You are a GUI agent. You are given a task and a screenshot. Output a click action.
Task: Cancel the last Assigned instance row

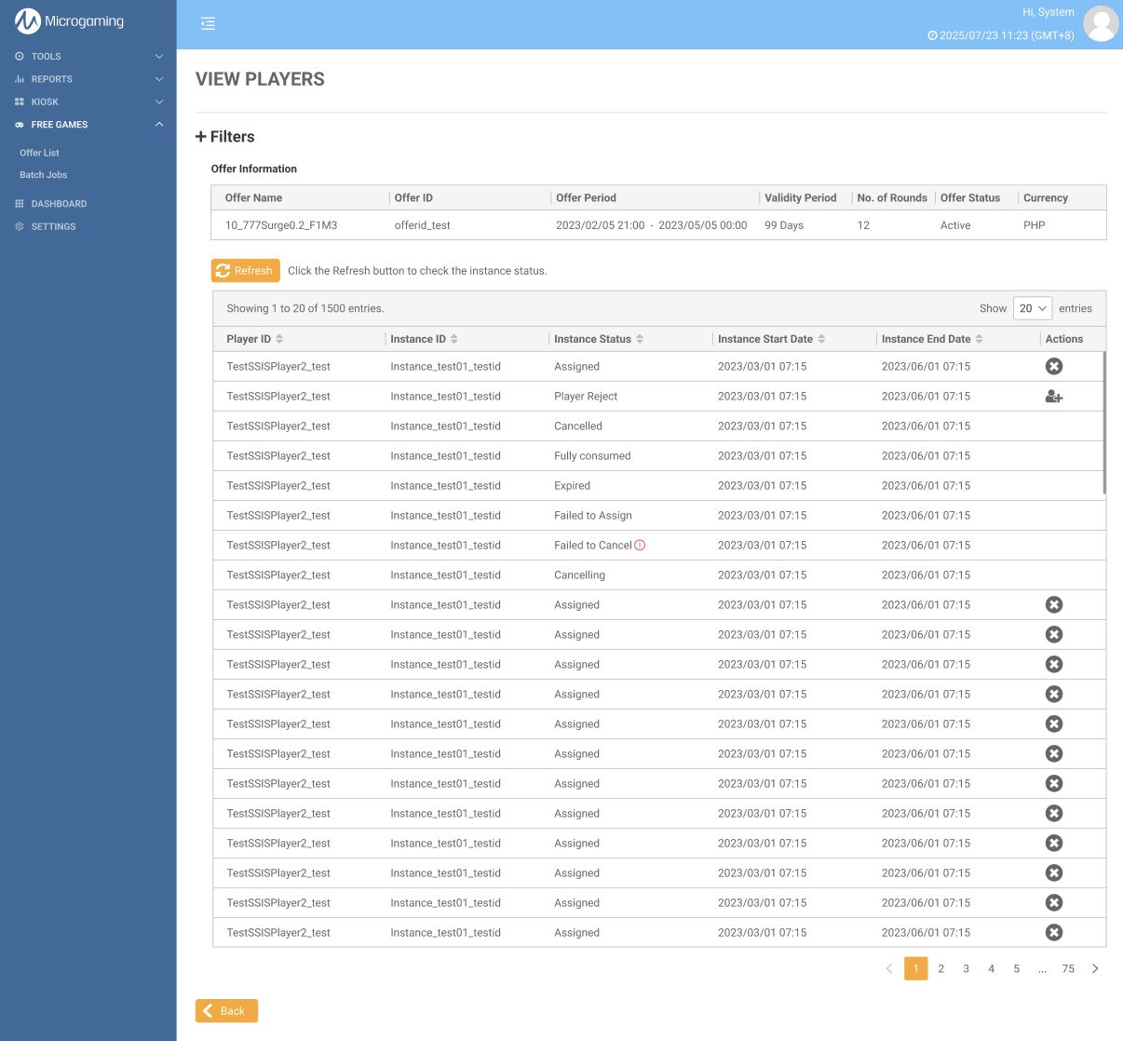coord(1054,933)
